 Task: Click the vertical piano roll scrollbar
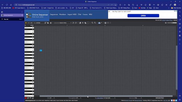(177, 67)
